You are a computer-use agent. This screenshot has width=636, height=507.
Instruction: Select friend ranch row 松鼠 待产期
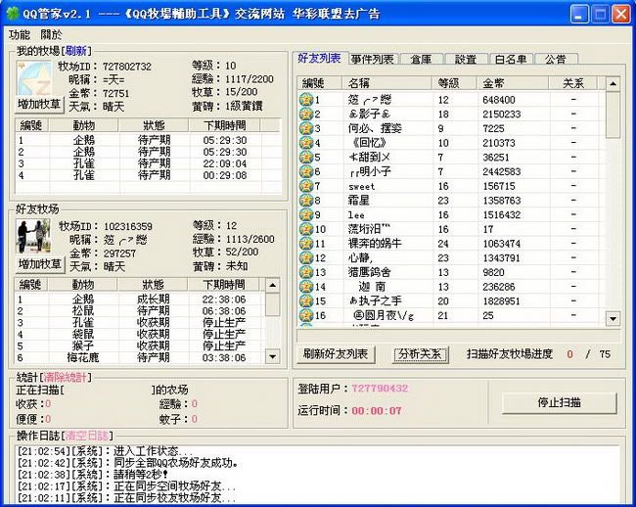click(140, 311)
